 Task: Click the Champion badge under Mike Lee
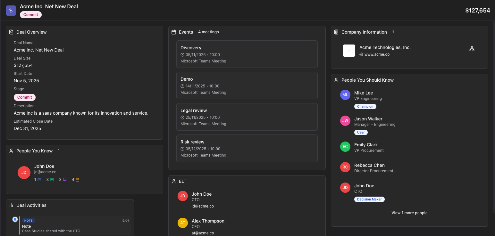365,106
